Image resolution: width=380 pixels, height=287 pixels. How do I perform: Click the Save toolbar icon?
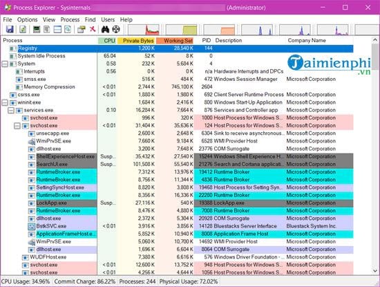[10, 29]
